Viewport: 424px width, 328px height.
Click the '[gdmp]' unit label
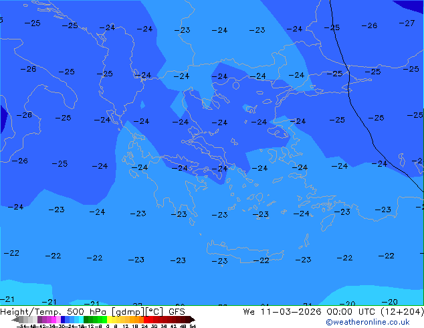point(128,312)
